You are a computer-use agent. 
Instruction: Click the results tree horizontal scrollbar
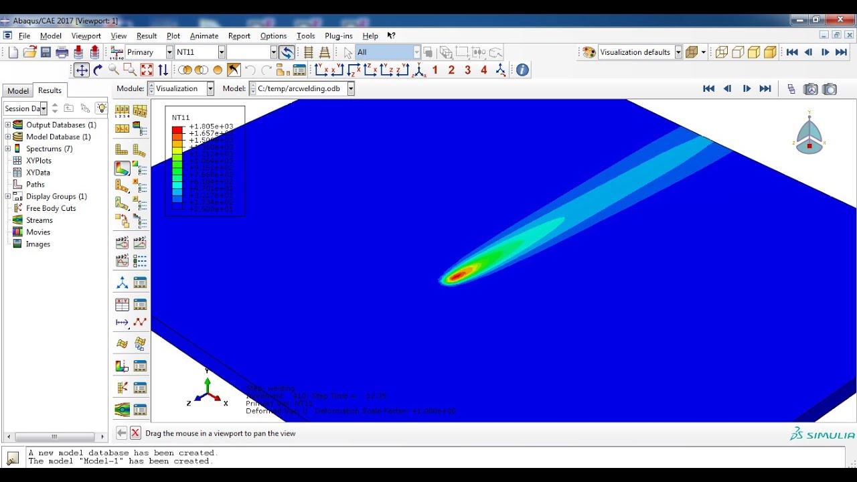coord(54,436)
